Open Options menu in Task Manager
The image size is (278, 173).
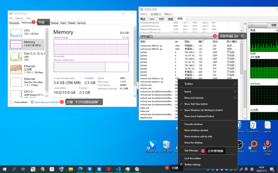coord(19,18)
